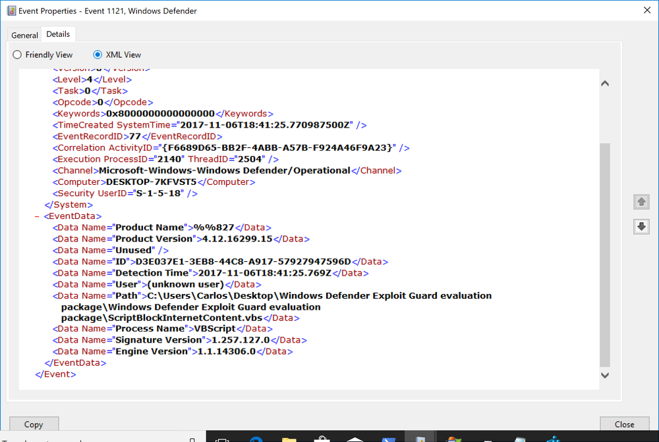659x442 pixels.
Task: Click the Product Name %%827 line
Action: 162,228
